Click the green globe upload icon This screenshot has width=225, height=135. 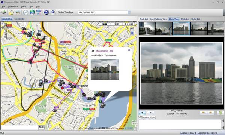point(32,12)
